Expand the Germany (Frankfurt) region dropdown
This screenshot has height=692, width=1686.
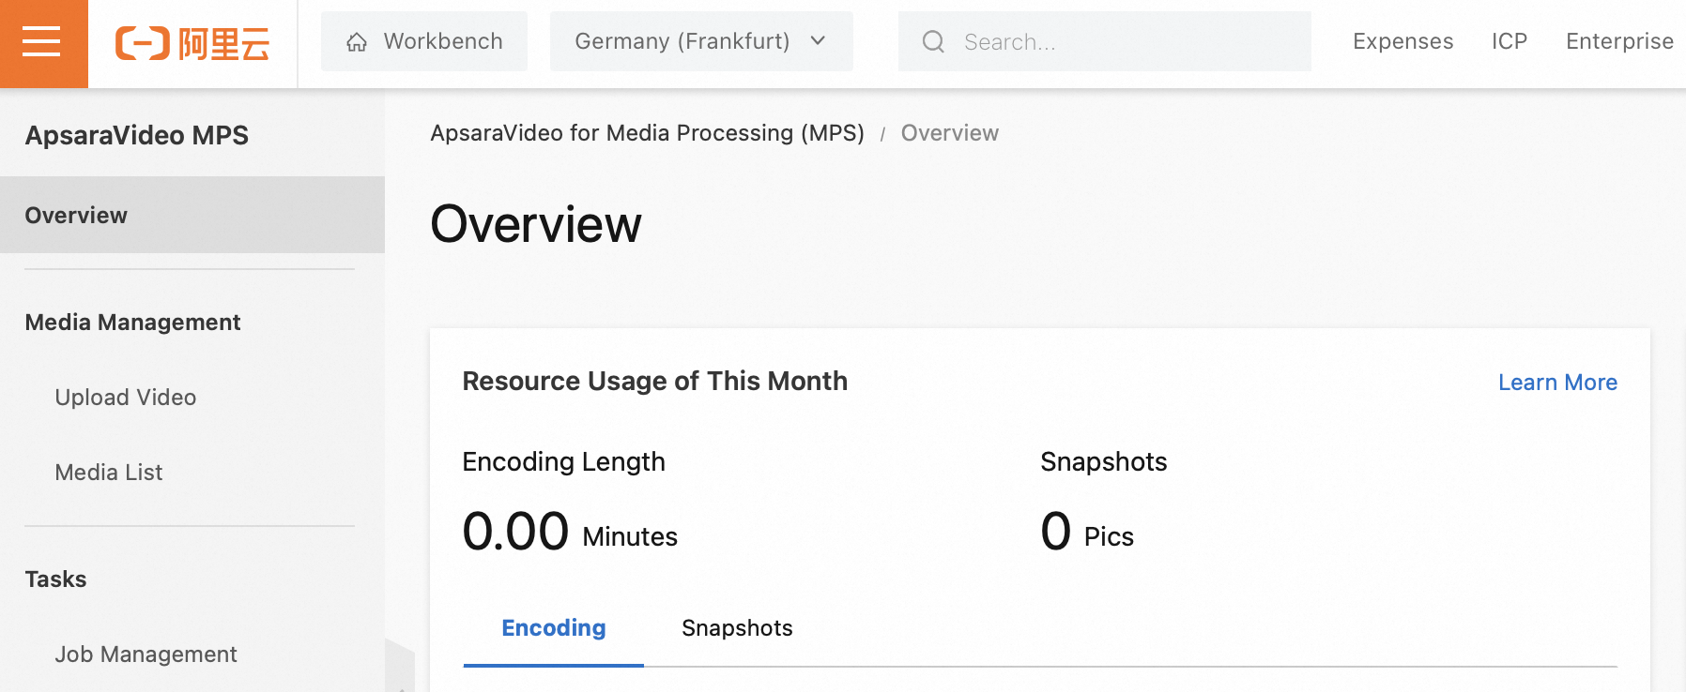click(701, 41)
